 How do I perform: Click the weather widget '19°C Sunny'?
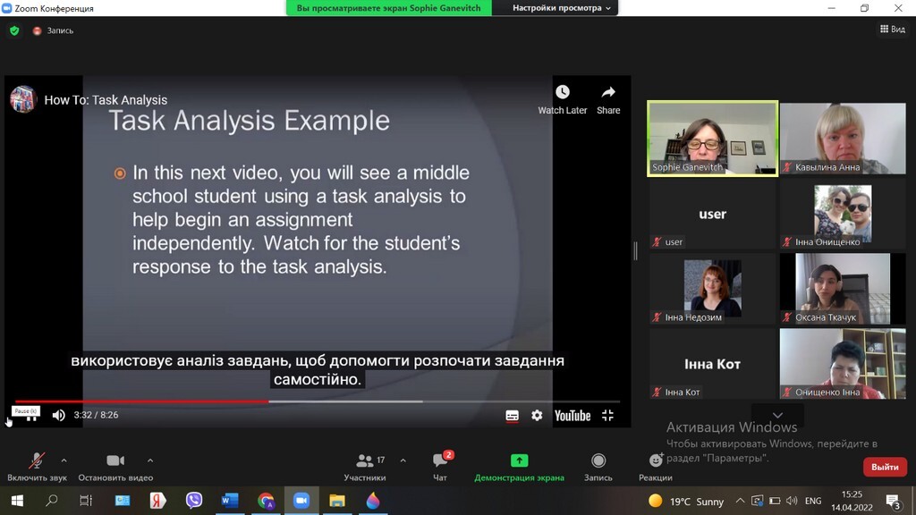[686, 501]
